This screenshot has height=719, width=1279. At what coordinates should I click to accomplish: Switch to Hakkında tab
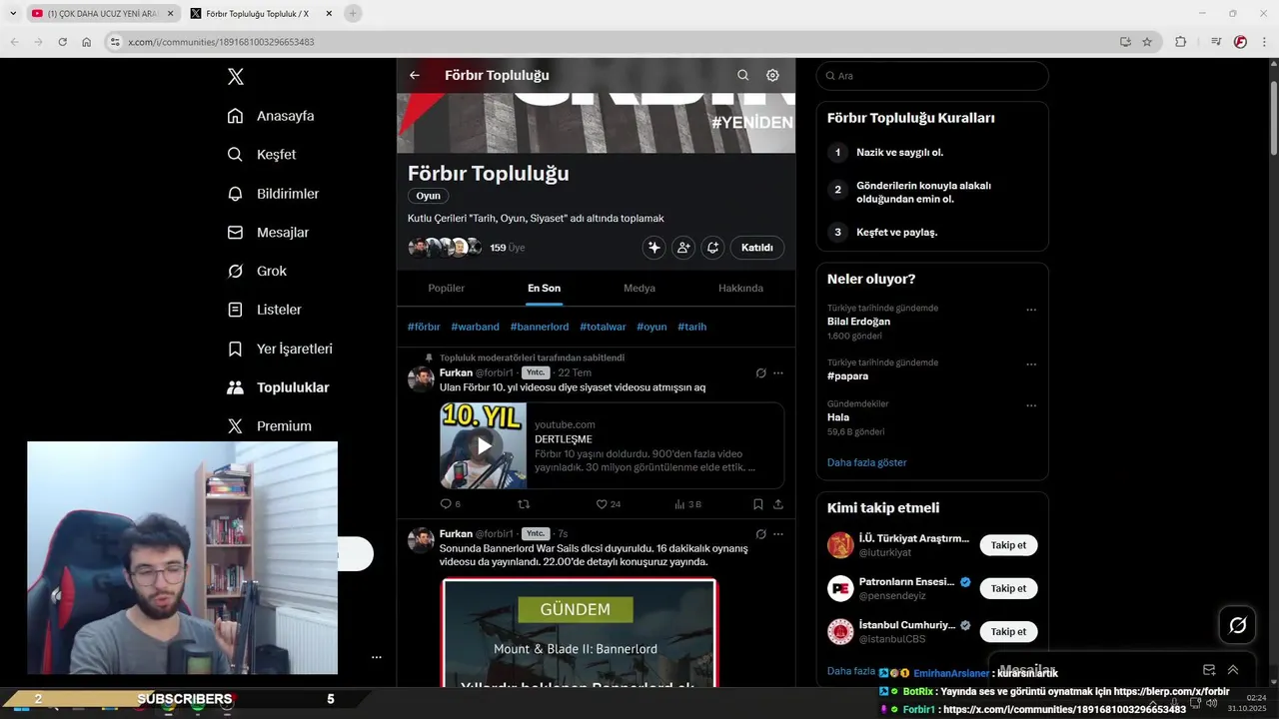[740, 288]
